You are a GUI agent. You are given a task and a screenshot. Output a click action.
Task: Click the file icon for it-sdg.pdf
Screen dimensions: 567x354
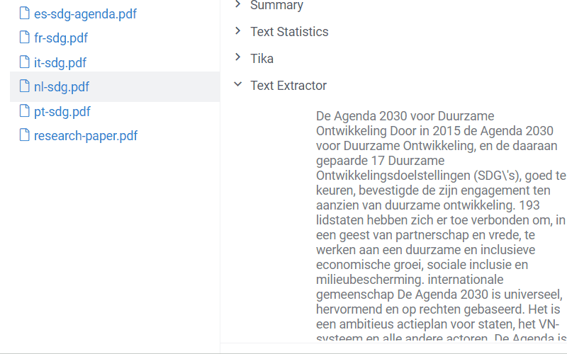tap(25, 63)
